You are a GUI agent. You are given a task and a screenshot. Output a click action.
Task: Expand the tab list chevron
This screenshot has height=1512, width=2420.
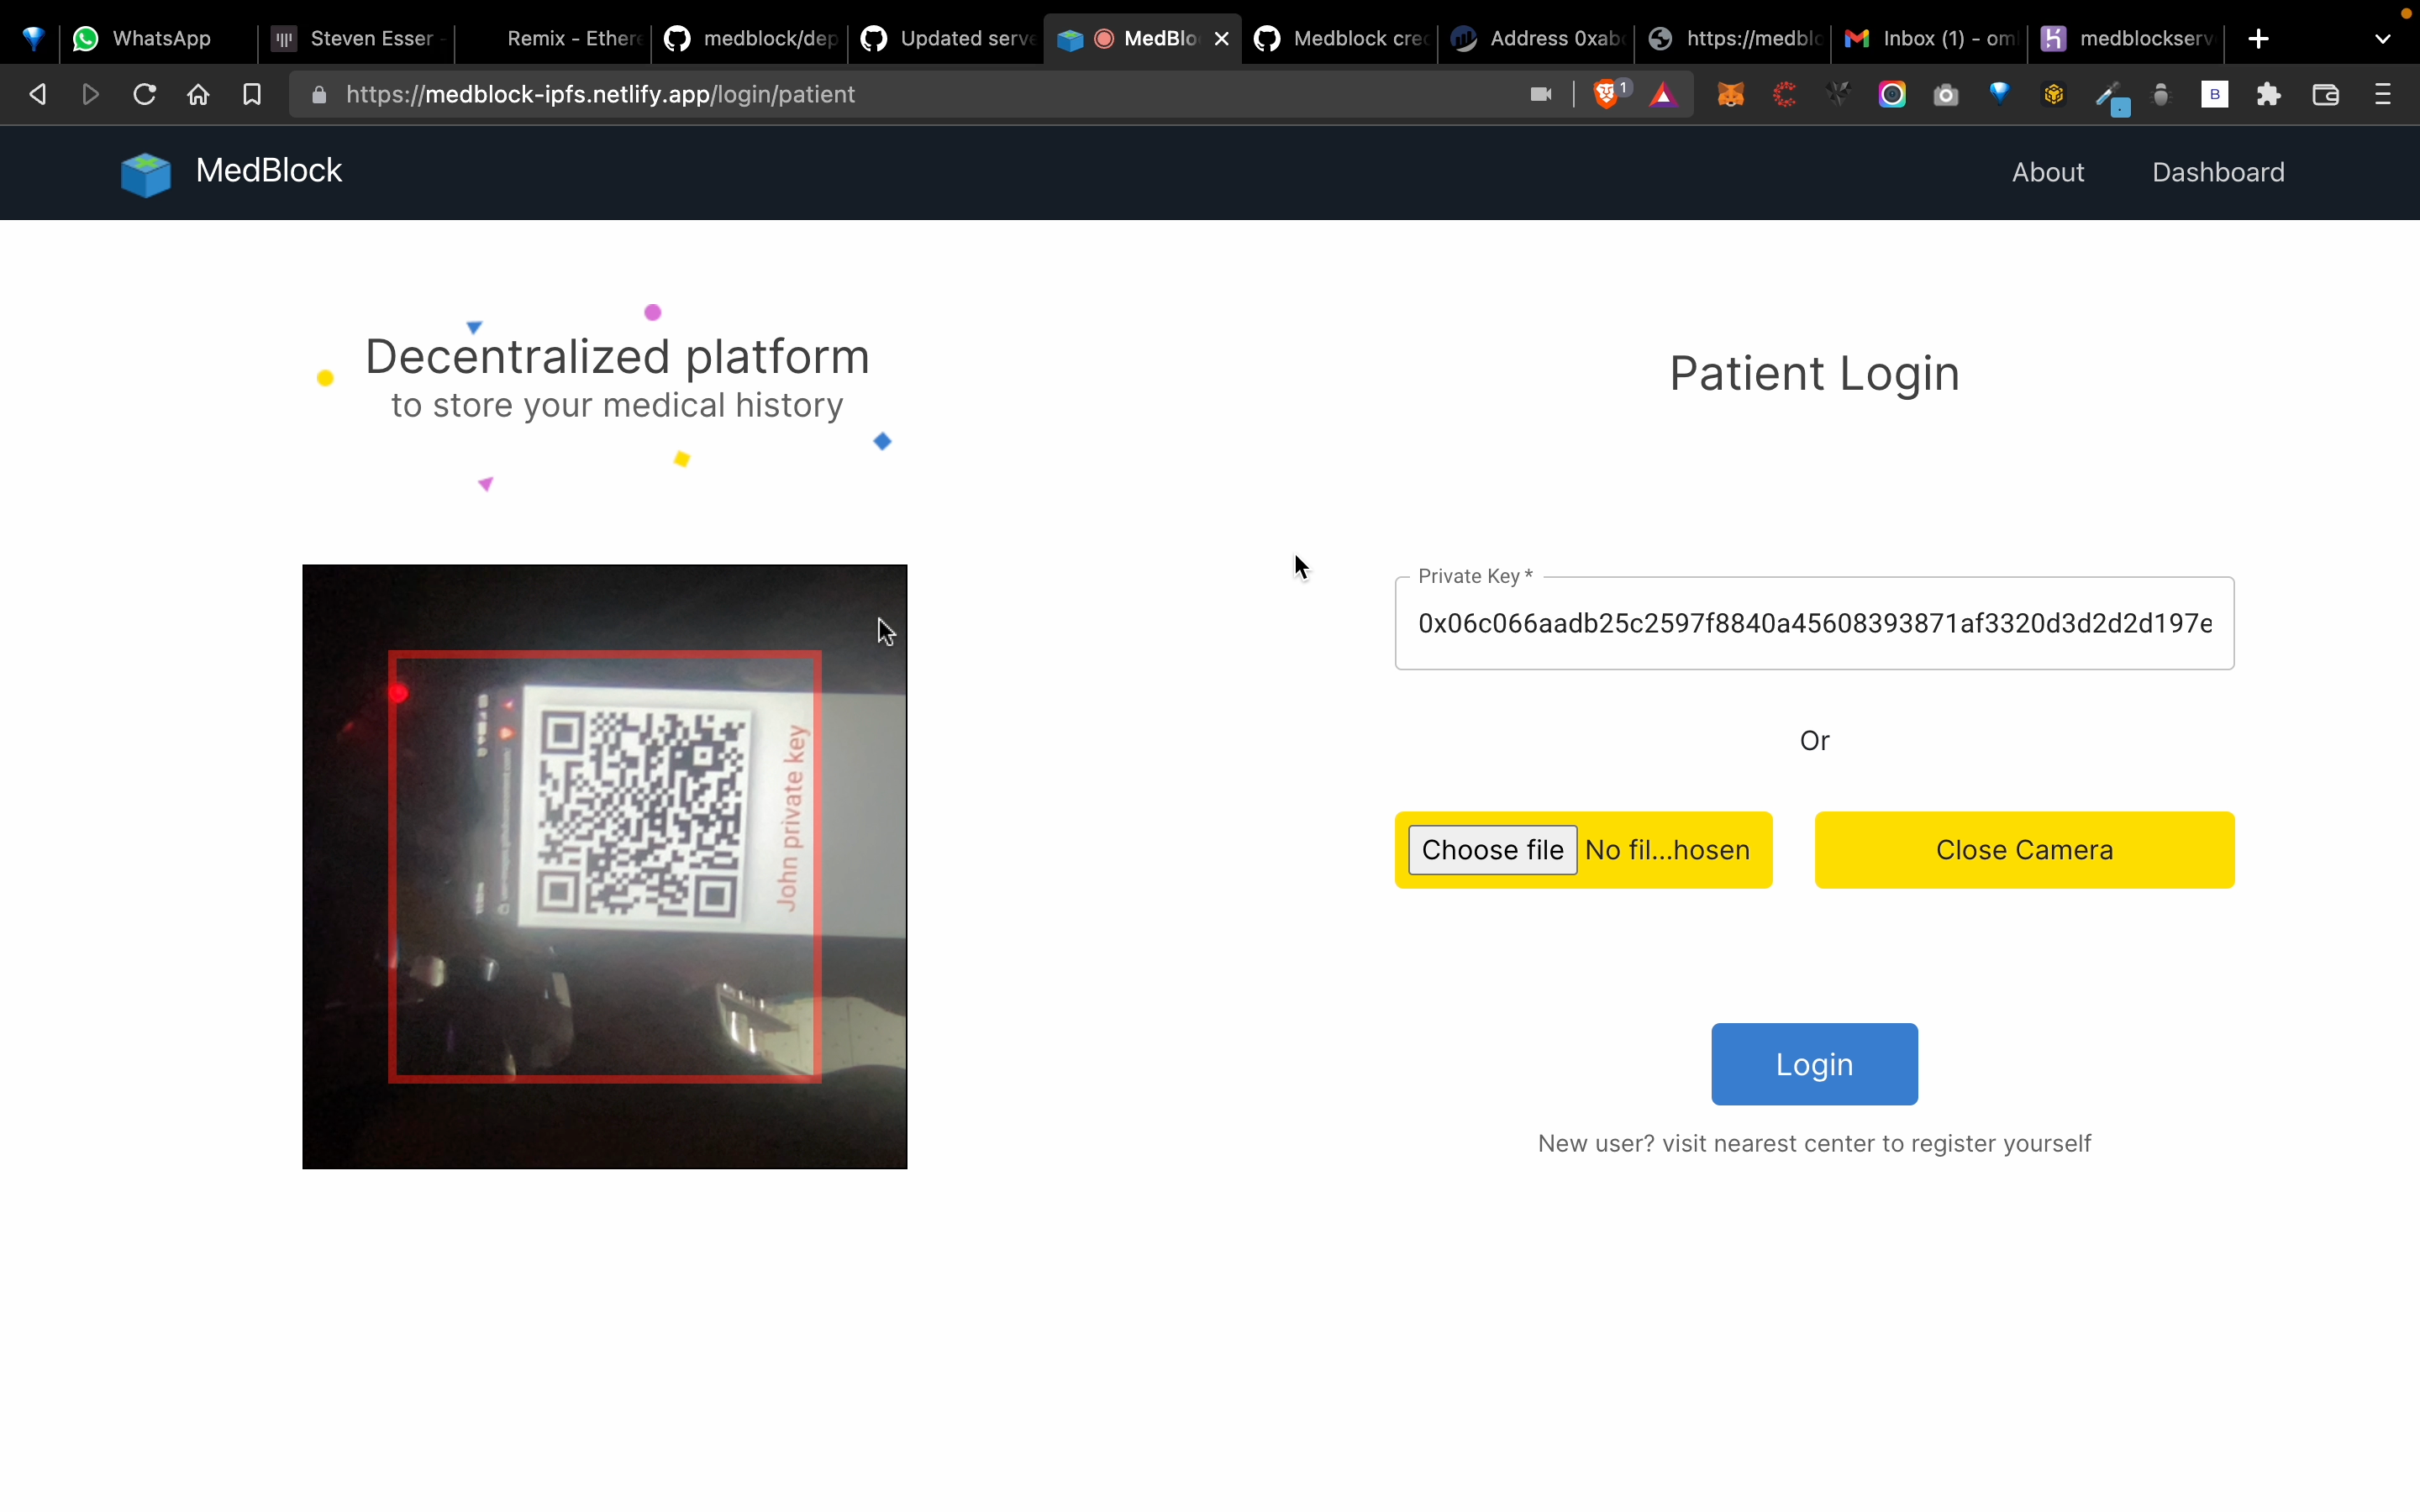click(2383, 39)
